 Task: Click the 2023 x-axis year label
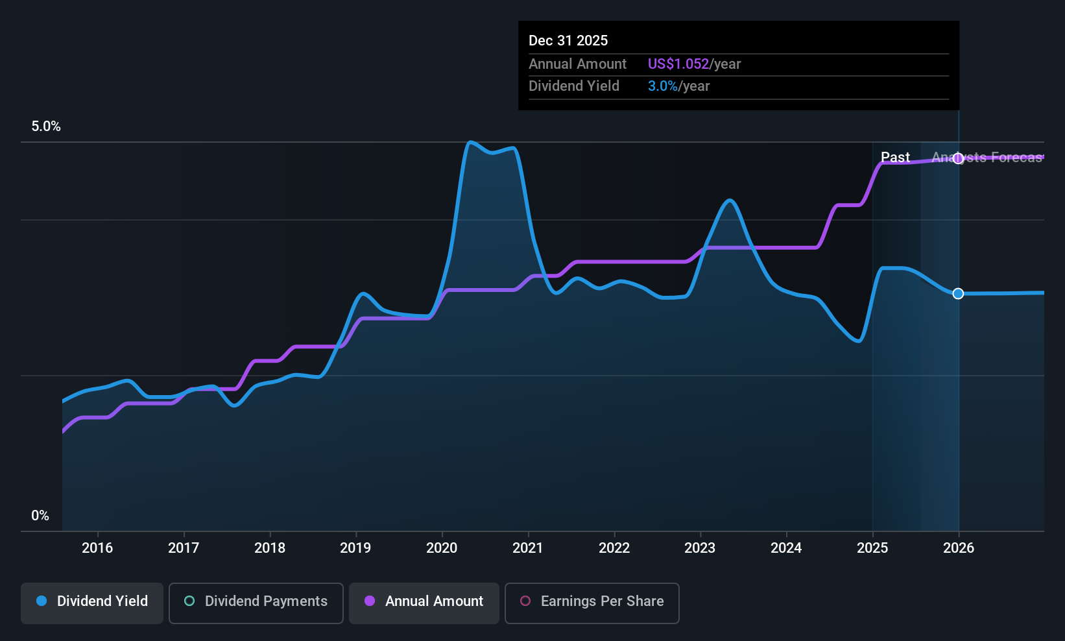(x=700, y=548)
